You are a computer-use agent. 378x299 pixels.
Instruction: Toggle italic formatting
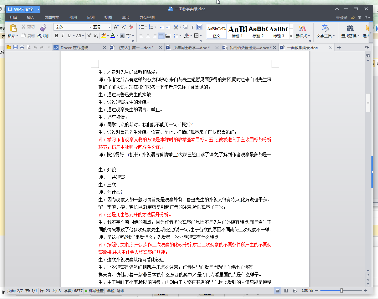63,36
